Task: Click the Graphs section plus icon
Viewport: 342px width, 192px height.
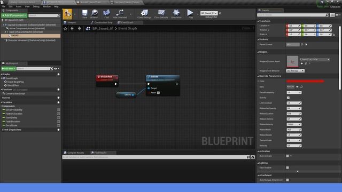Action: pyautogui.click(x=58, y=74)
